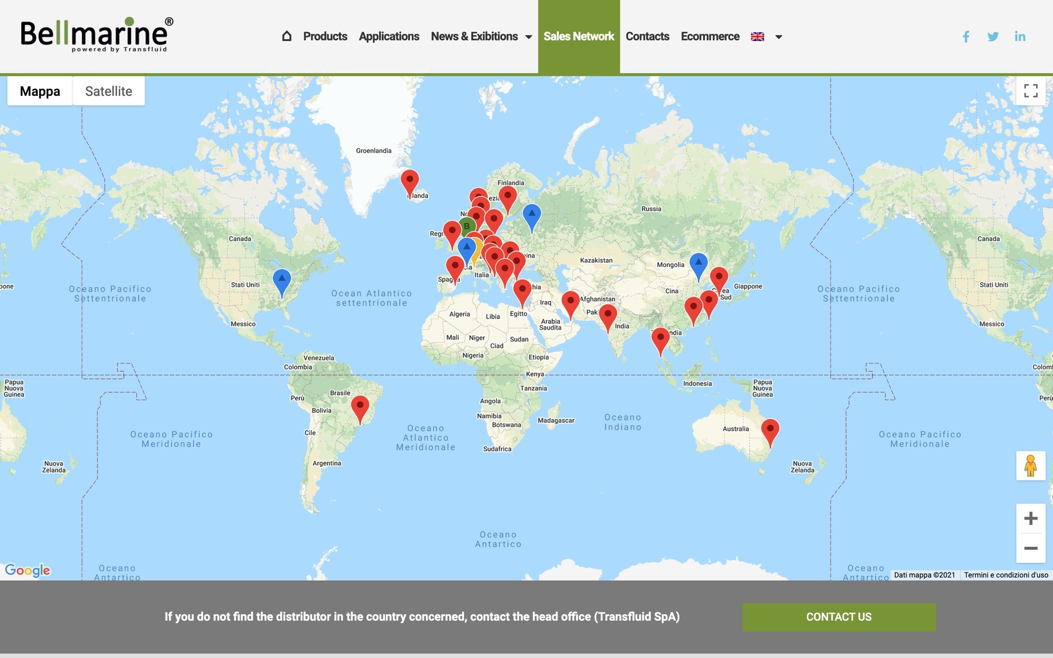Open the Products menu
Image resolution: width=1053 pixels, height=658 pixels.
325,36
